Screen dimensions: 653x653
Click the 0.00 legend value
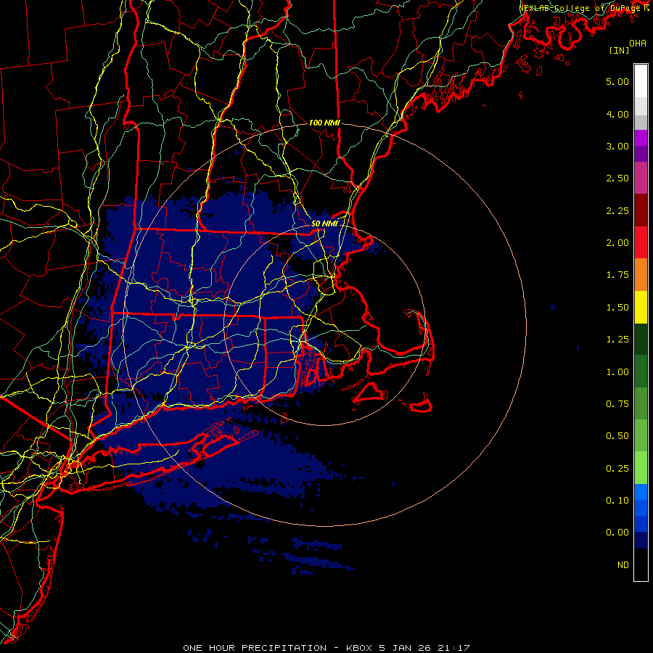point(617,533)
